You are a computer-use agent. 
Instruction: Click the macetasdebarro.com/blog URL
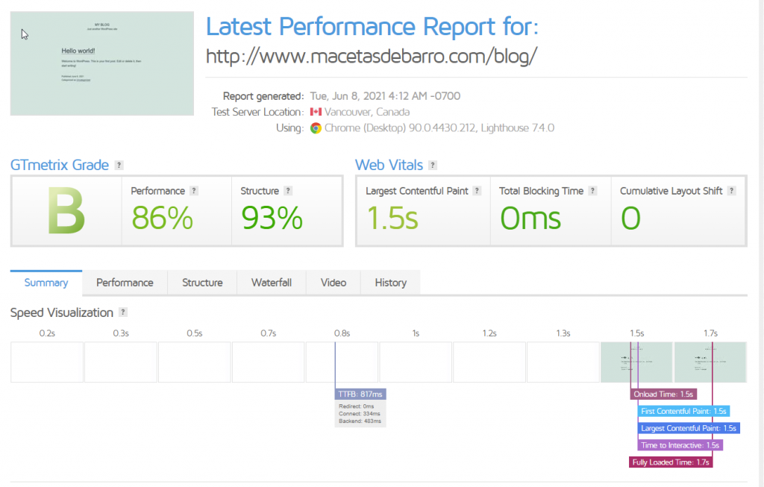[x=372, y=57]
